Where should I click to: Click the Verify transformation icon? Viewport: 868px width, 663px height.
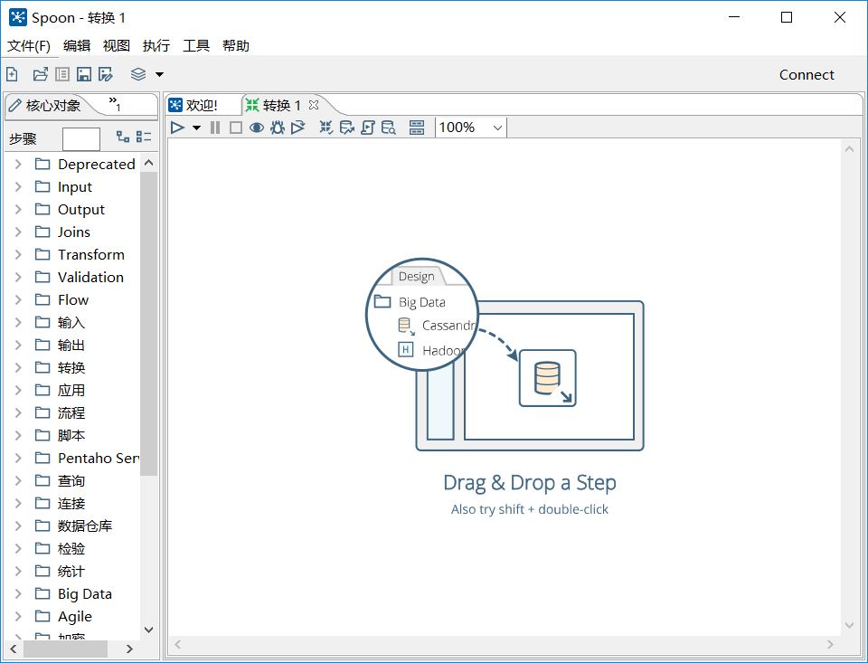(326, 128)
